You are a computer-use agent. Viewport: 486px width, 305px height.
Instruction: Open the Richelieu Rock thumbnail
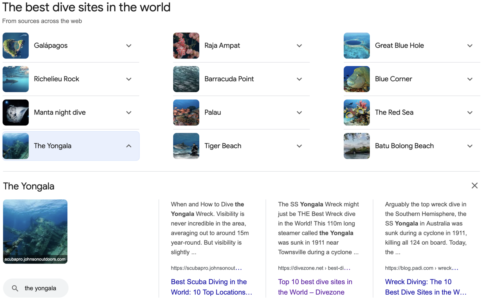16,79
